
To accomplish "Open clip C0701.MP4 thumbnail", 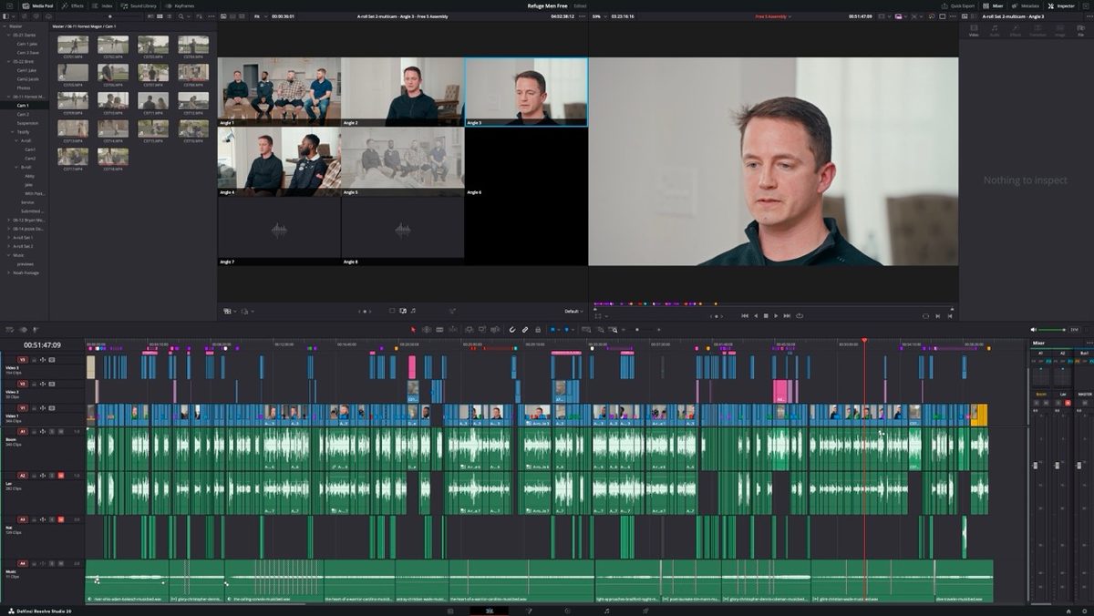I will coord(73,44).
